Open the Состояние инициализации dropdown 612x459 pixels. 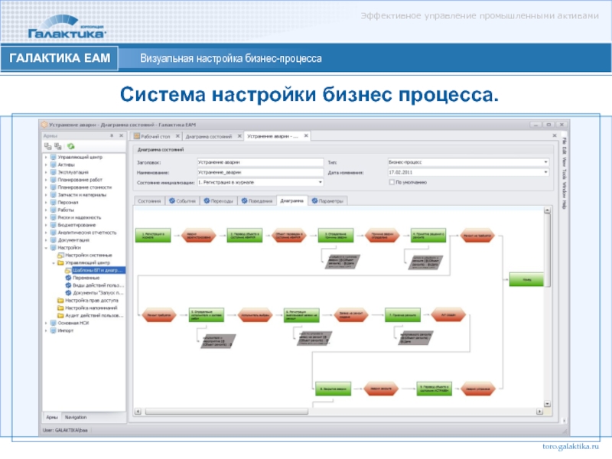click(320, 182)
